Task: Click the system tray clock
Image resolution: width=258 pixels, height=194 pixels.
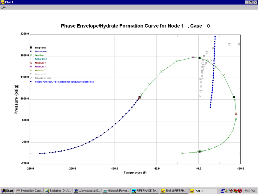Action: [250, 191]
